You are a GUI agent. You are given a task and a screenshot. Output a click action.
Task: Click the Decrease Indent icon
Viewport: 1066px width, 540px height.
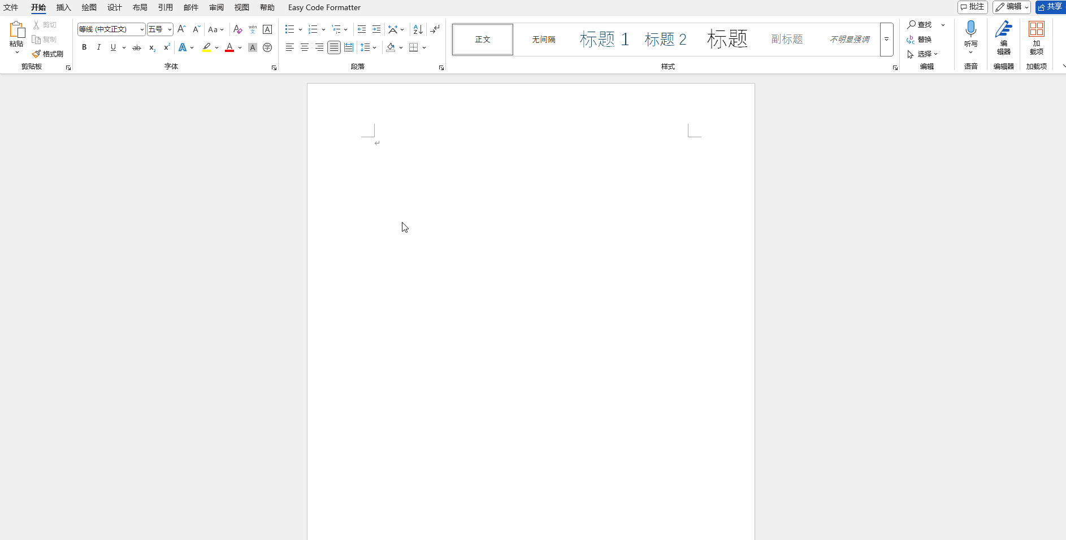[362, 29]
